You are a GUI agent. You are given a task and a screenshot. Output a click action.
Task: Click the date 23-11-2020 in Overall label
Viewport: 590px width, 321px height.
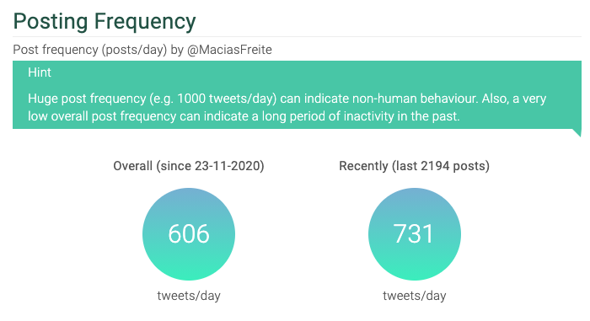(227, 166)
